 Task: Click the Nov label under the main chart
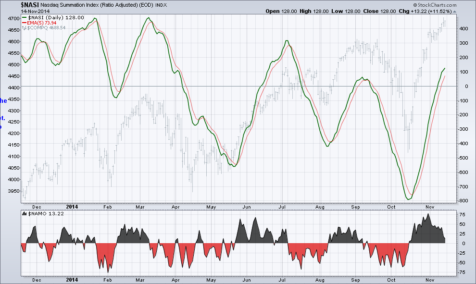coord(429,207)
